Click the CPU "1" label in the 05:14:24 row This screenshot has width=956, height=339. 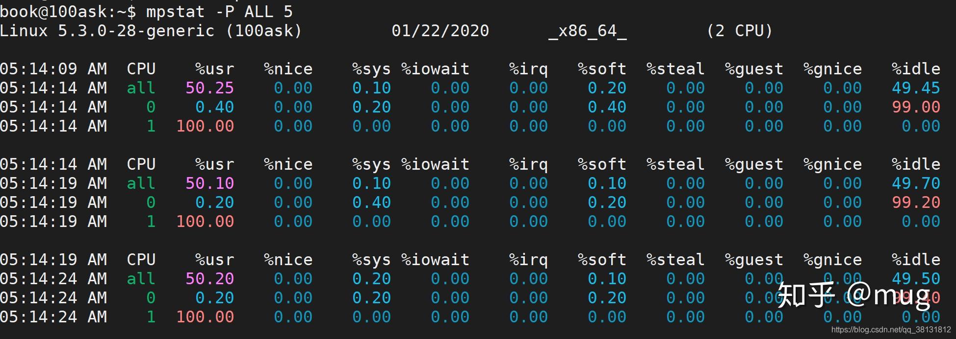tap(151, 317)
